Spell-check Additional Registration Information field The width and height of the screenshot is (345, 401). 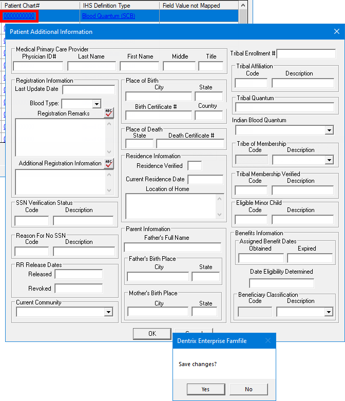click(109, 163)
